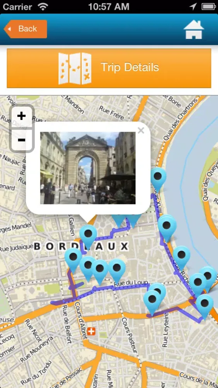Click the Quai des Chartrons label
This screenshot has width=218, height=388.
pyautogui.click(x=180, y=120)
